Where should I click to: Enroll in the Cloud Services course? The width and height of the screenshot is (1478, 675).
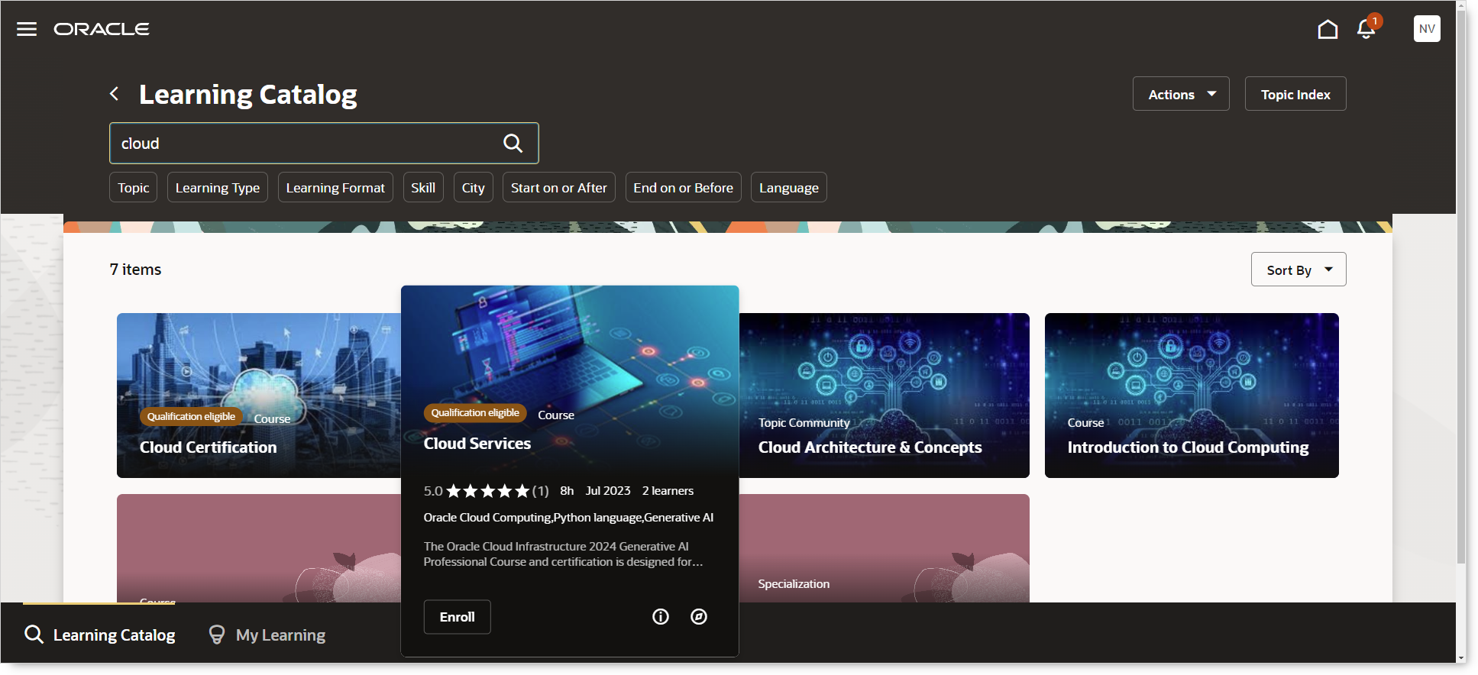pos(458,617)
